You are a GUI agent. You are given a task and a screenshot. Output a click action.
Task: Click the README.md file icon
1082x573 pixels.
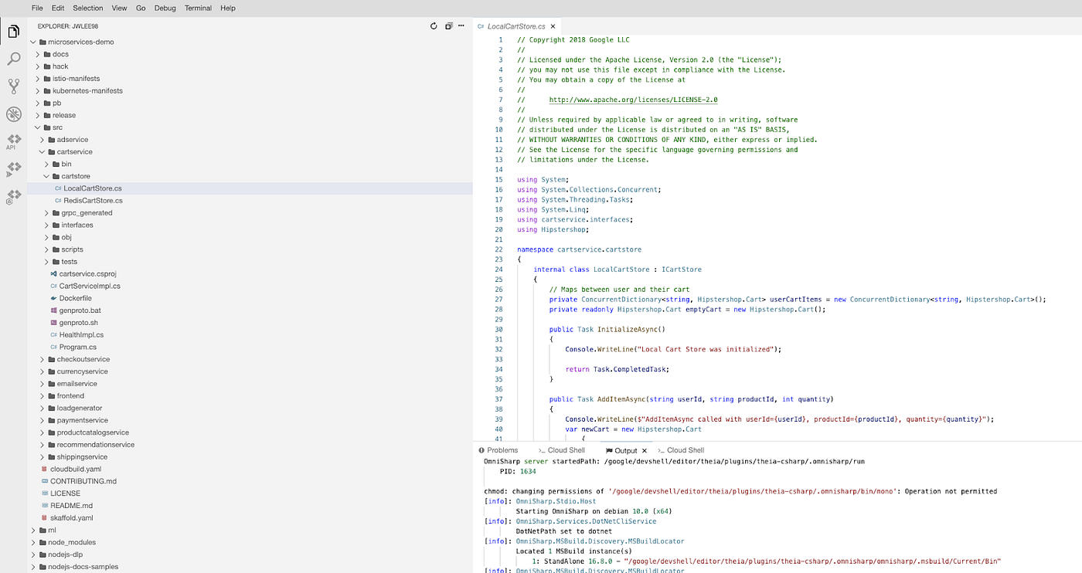[44, 506]
